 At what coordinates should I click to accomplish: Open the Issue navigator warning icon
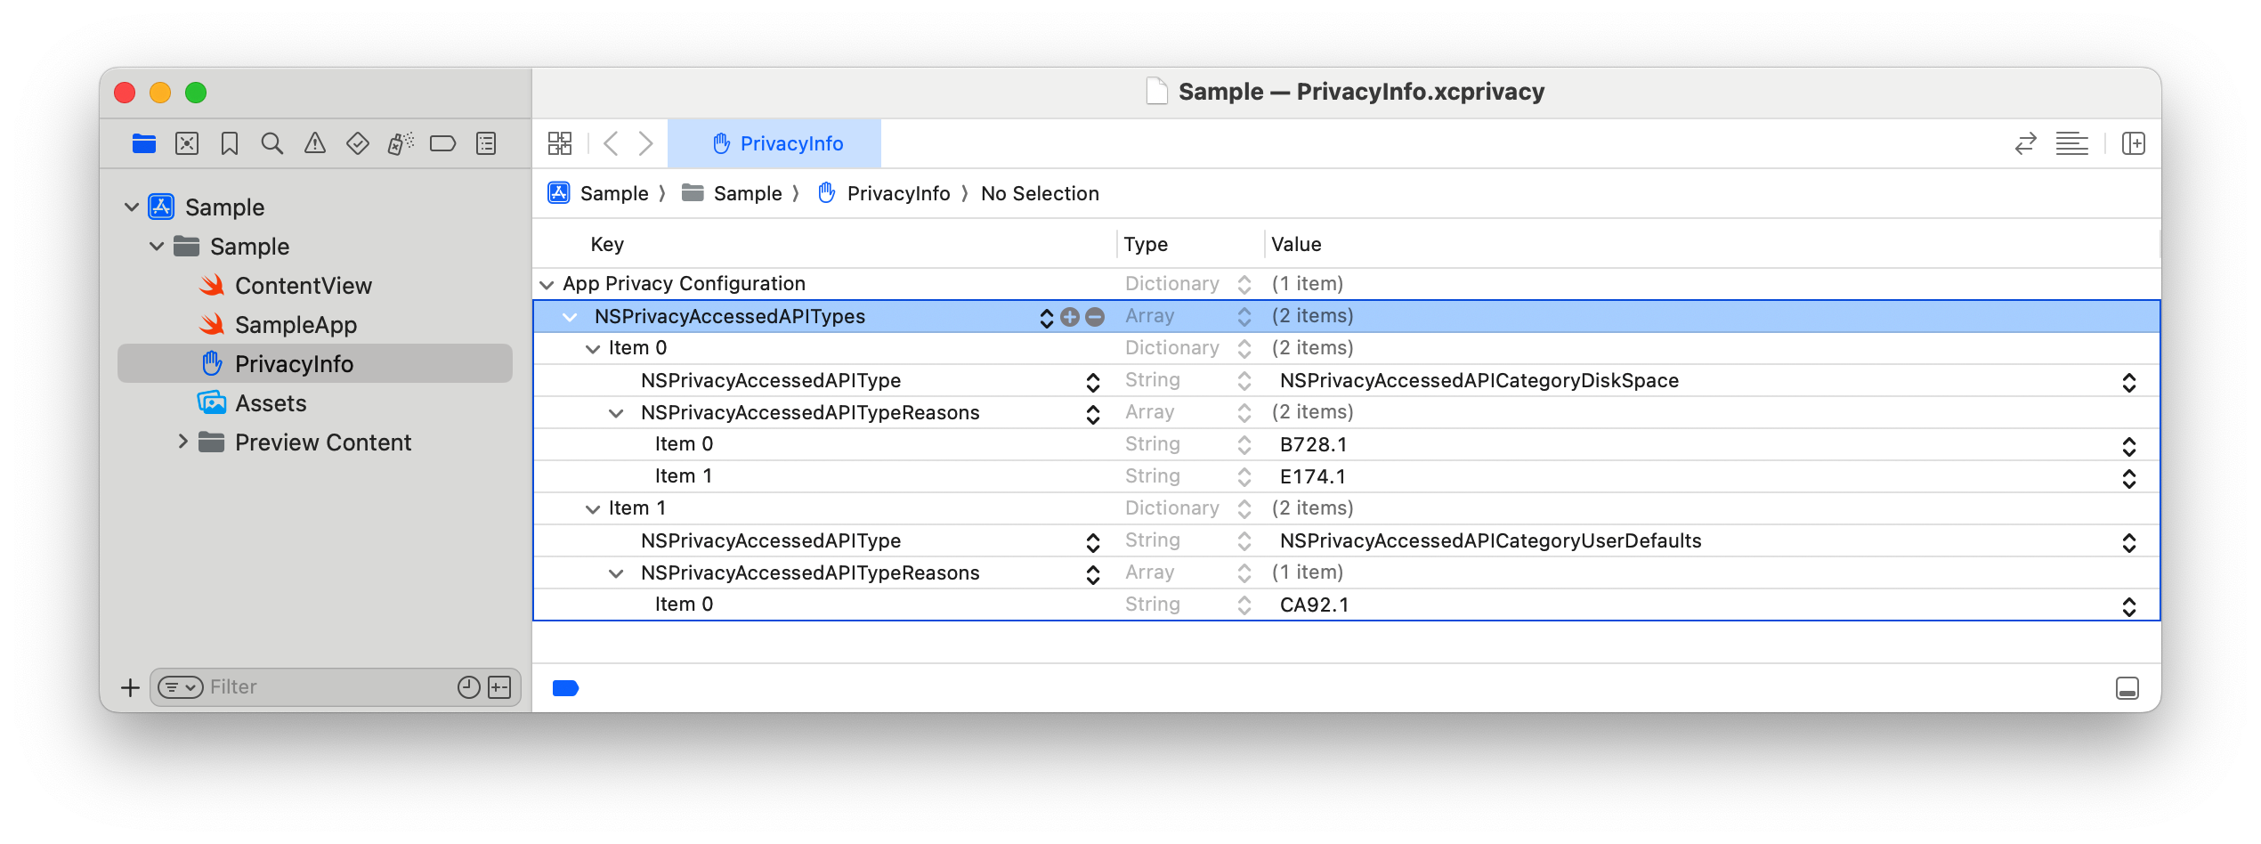point(315,143)
